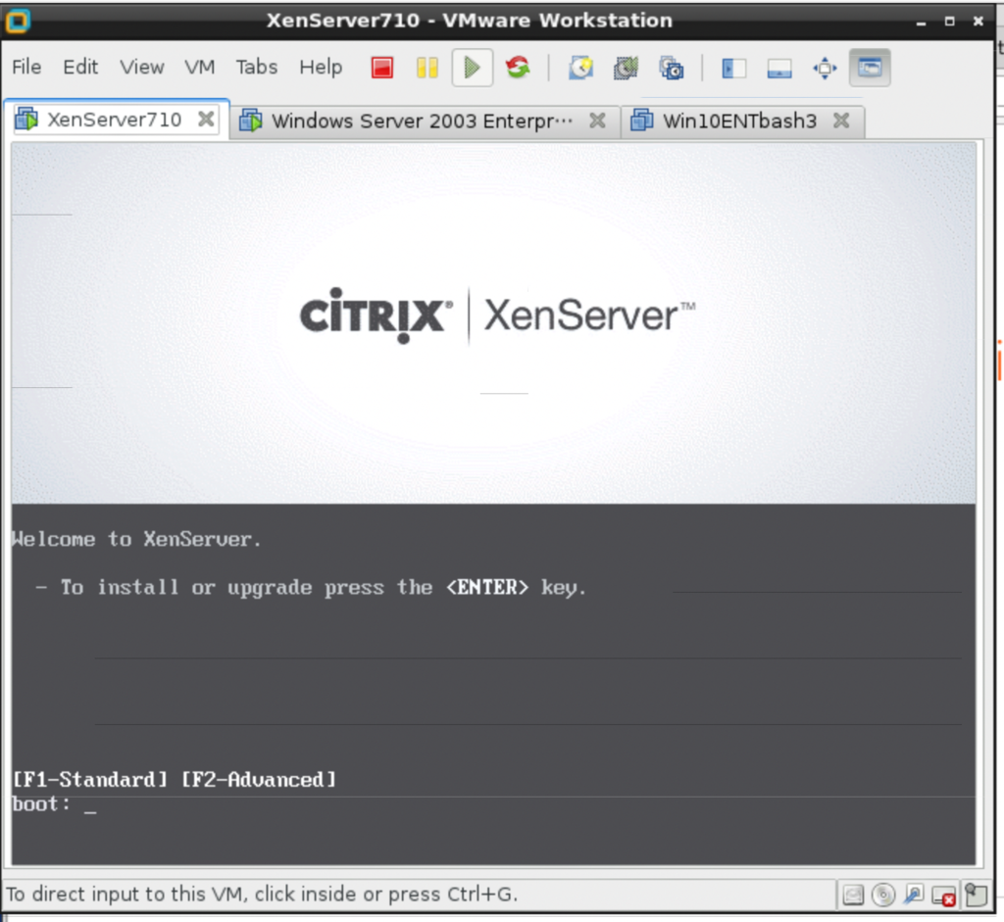
Task: Click the install or upgrade instruction line
Action: 311,587
